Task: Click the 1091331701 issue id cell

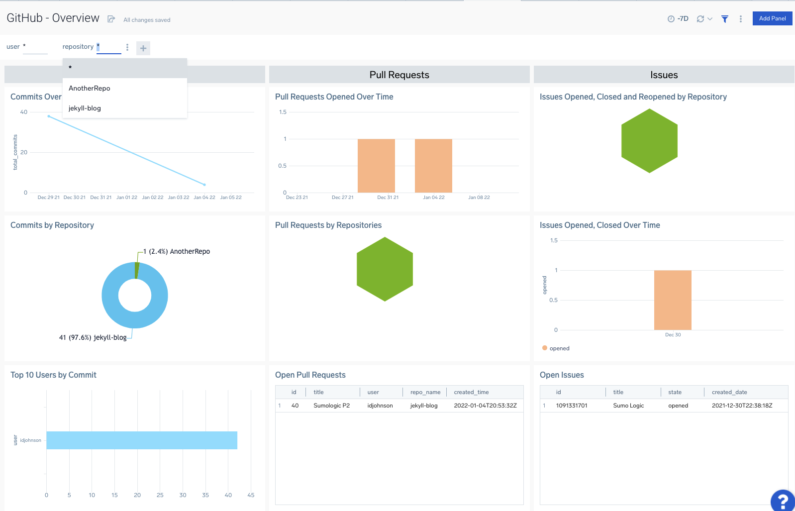Action: click(572, 406)
